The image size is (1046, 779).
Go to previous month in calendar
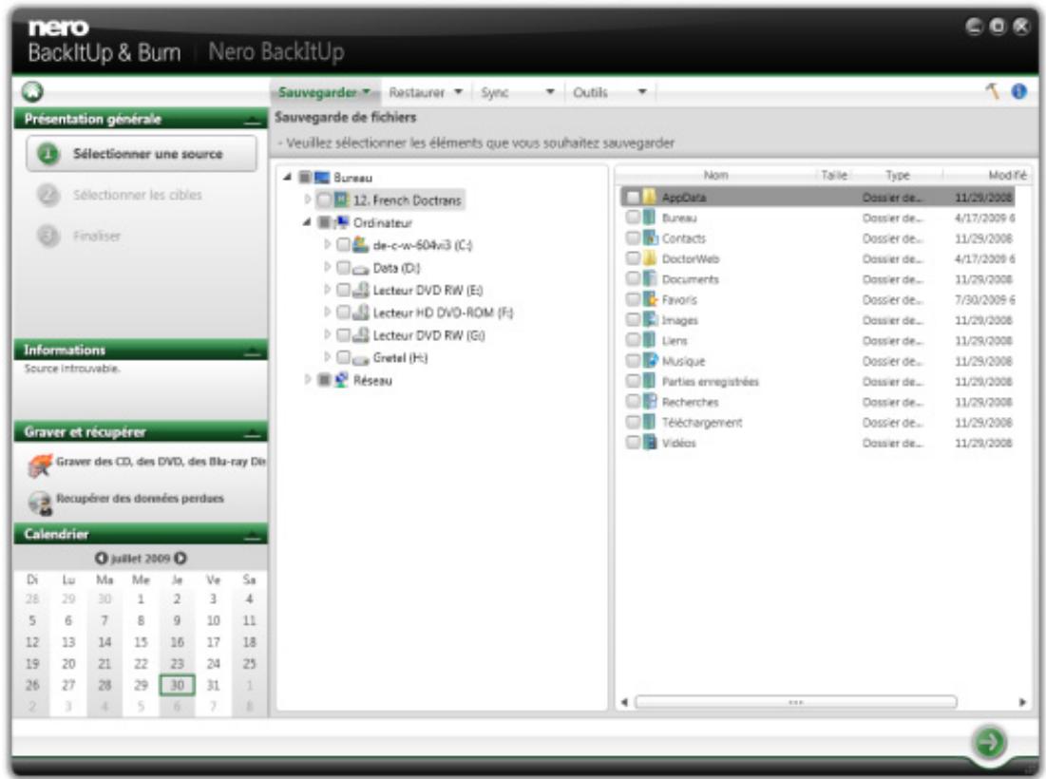click(101, 558)
